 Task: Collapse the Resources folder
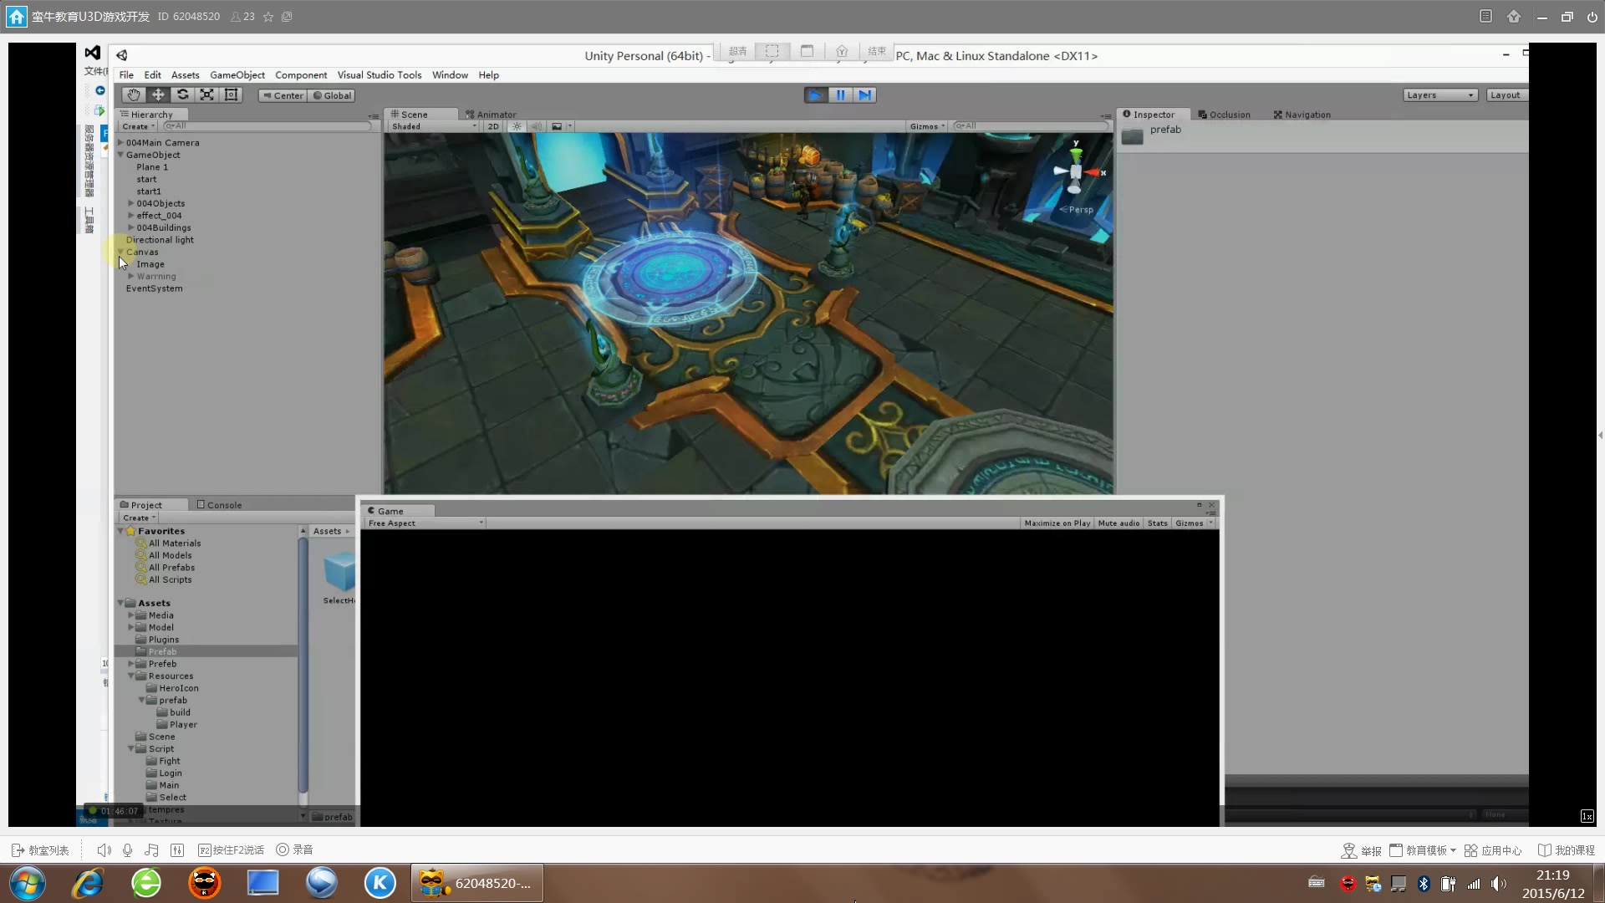(x=131, y=676)
